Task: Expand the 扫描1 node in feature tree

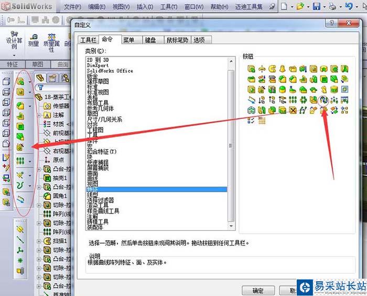Action: click(39, 241)
